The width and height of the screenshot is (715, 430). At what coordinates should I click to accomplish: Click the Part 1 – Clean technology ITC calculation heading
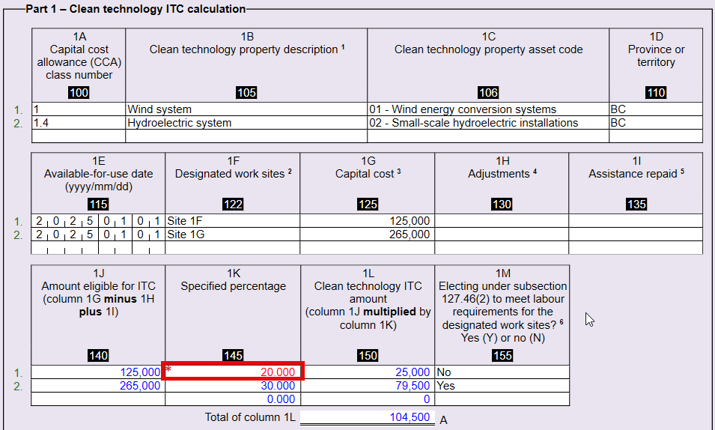[136, 9]
